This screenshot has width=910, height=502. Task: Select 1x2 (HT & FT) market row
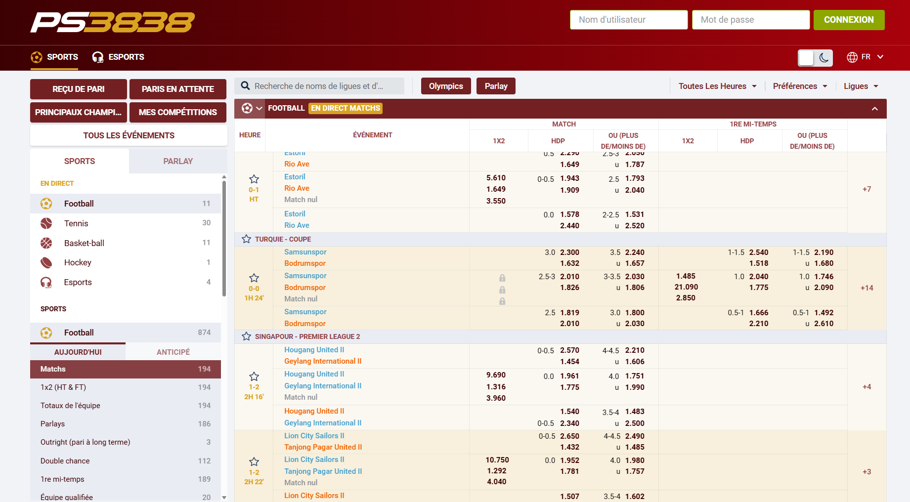point(126,387)
